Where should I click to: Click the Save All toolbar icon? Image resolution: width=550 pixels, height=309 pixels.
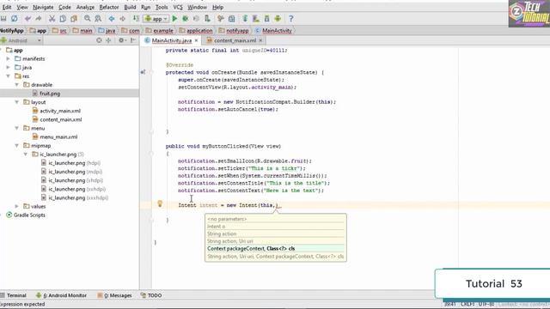[x=3, y=19]
